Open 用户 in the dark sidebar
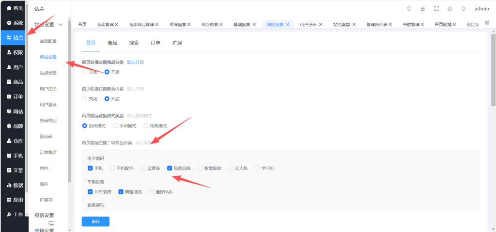Image resolution: width=496 pixels, height=232 pixels. pyautogui.click(x=15, y=67)
